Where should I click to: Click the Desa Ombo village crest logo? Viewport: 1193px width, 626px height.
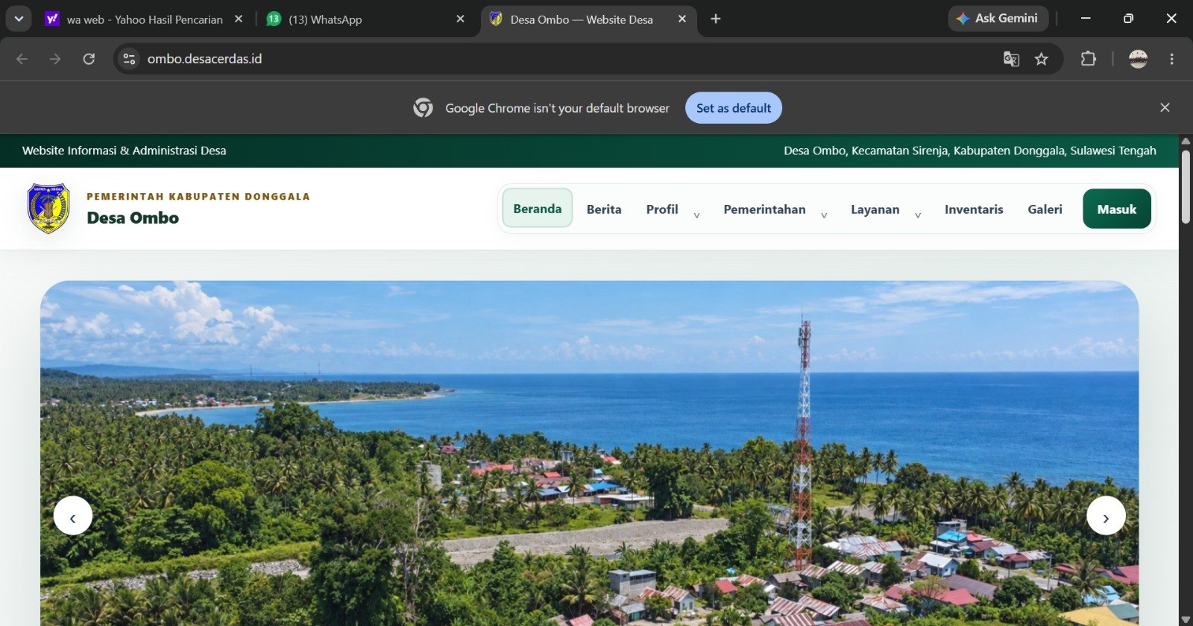48,209
